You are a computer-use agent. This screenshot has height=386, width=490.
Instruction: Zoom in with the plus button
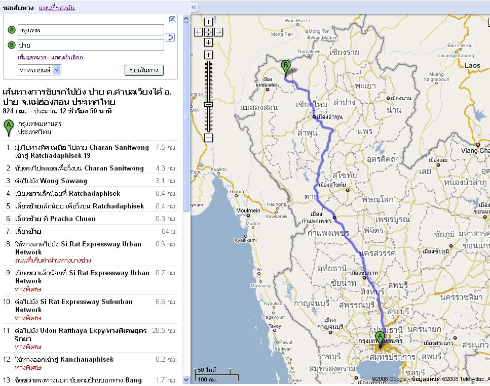pos(208,55)
